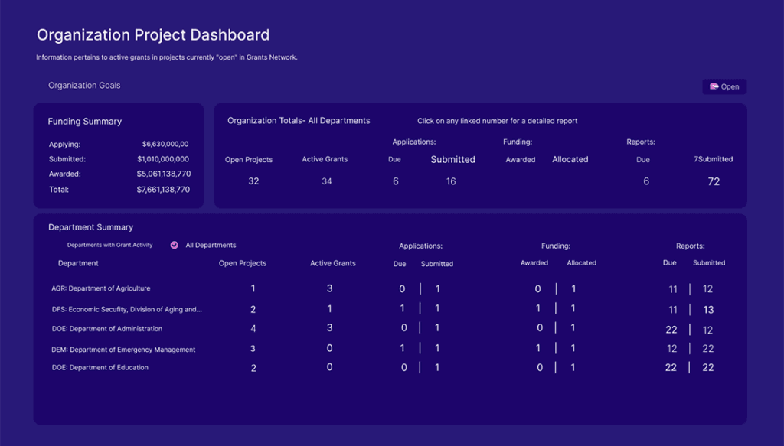Viewport: 784px width, 446px height.
Task: Select DOE: Department of Administration
Action: coord(106,329)
